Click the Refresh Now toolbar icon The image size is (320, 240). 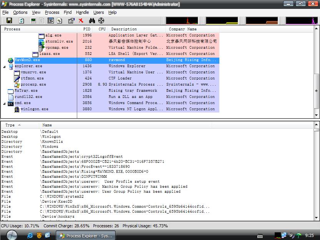(22, 21)
